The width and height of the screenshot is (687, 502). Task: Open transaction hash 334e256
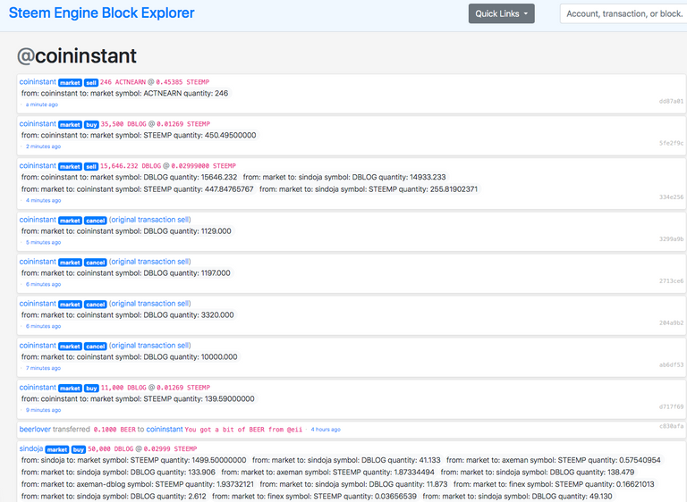(x=671, y=197)
